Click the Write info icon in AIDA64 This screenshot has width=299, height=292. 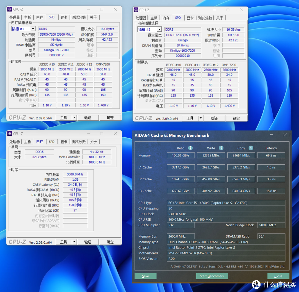[x=221, y=148]
